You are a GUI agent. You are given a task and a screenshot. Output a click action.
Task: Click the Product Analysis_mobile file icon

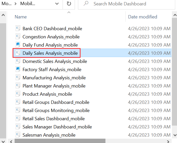pos(18,94)
